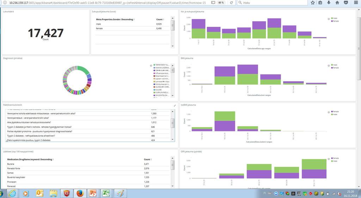Open Windows Media Player from the taskbar
The width and height of the screenshot is (361, 198).
(26, 193)
